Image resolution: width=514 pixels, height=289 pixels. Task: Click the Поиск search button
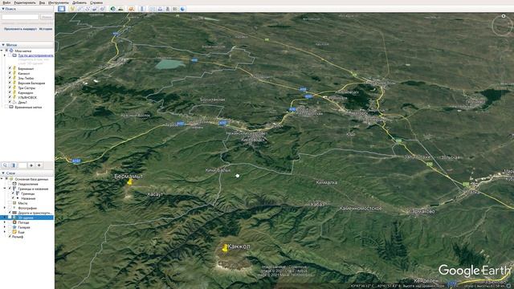pyautogui.click(x=47, y=17)
